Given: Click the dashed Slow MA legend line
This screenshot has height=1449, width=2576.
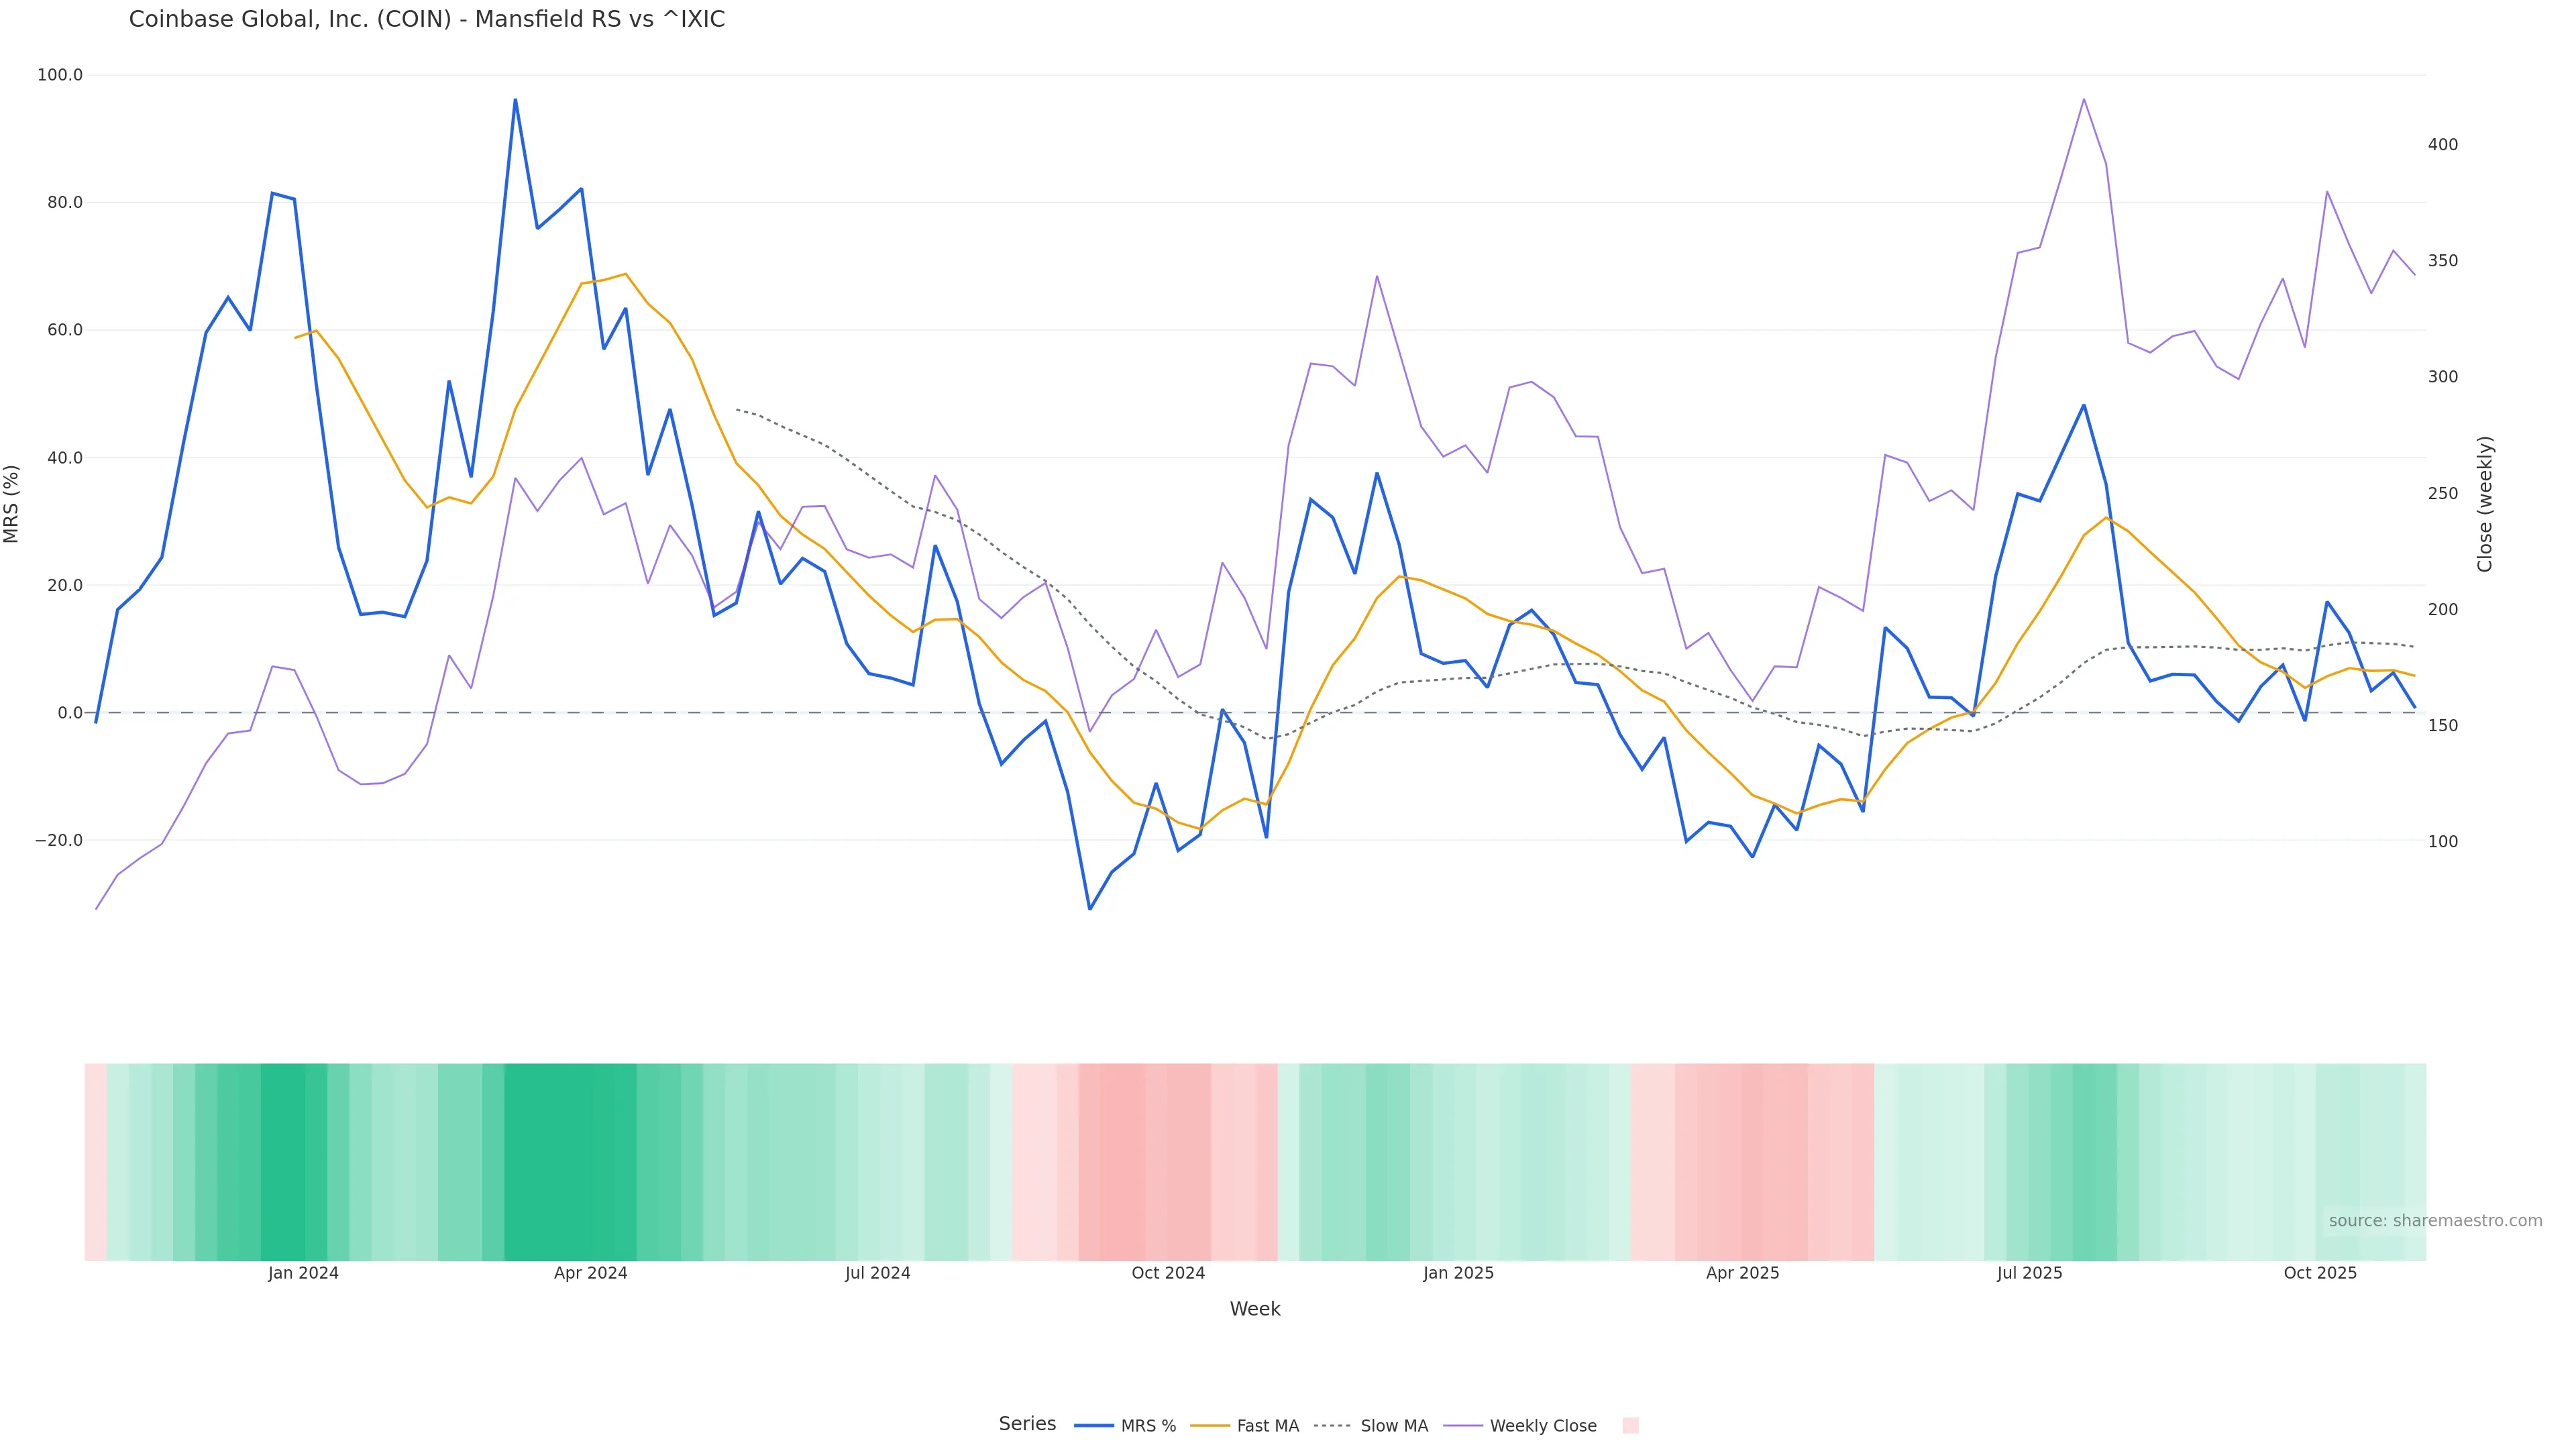Looking at the screenshot, I should pos(1332,1426).
